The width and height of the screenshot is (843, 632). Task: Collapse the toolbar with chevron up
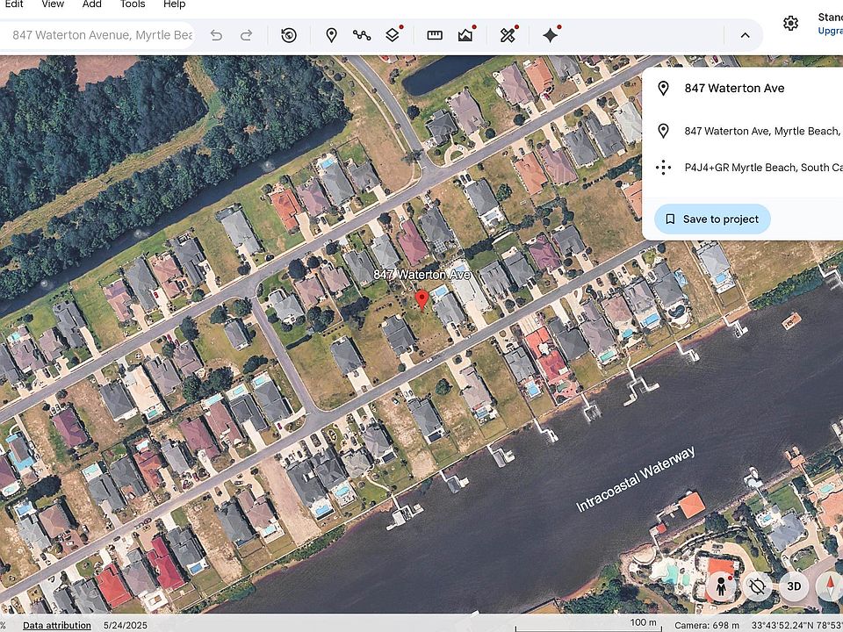[745, 35]
